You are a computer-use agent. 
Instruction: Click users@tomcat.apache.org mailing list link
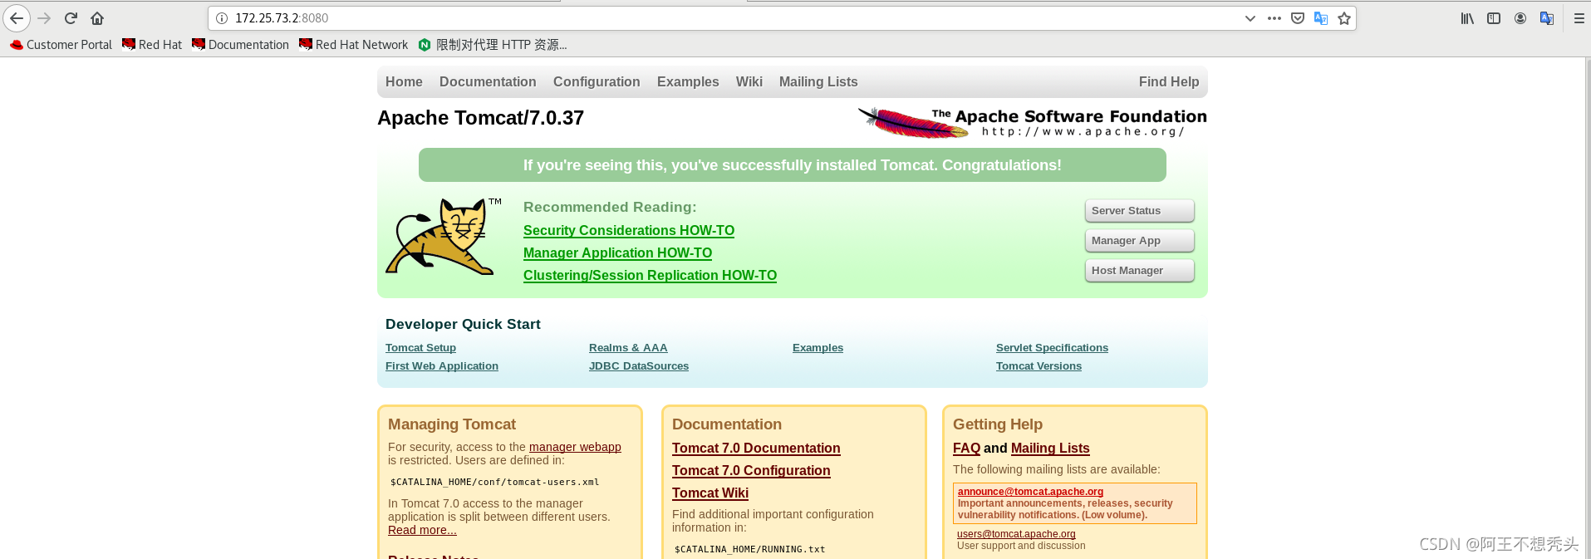coord(1016,534)
